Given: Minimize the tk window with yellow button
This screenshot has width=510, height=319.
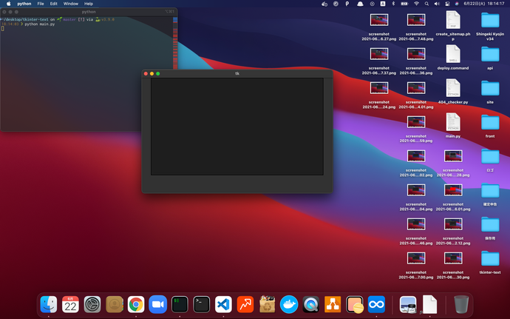Looking at the screenshot, I should (x=152, y=73).
